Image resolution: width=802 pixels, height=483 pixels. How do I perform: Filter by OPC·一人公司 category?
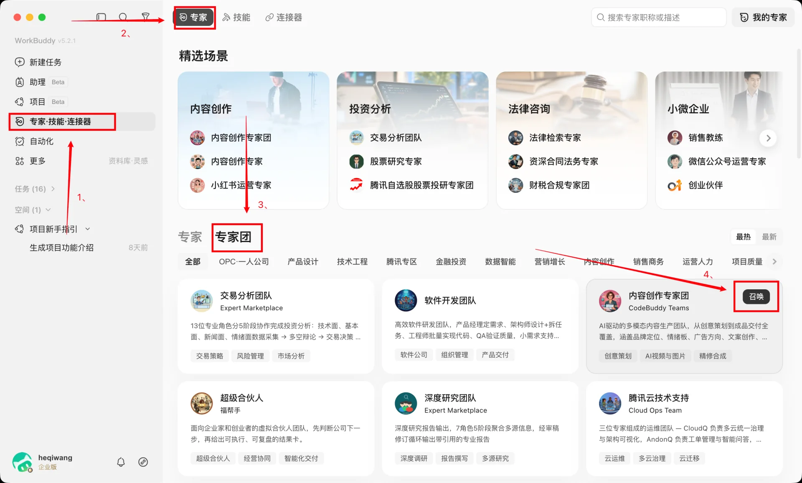pos(244,262)
